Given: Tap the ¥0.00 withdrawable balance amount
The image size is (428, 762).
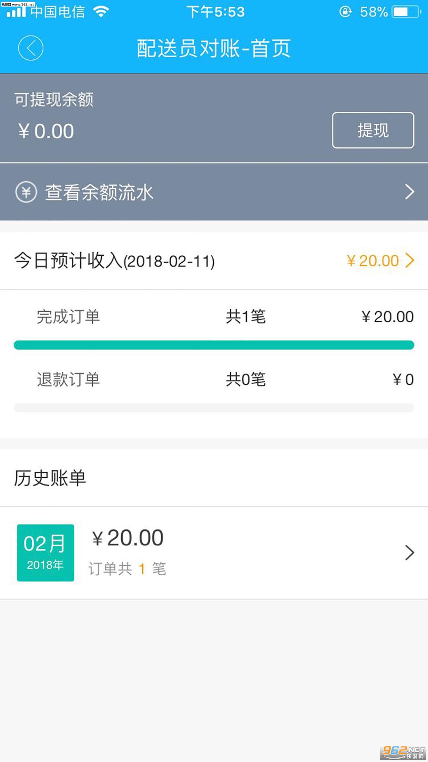Looking at the screenshot, I should 46,131.
